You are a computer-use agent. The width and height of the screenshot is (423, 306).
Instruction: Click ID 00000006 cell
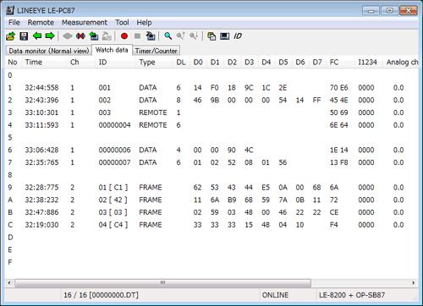point(114,150)
